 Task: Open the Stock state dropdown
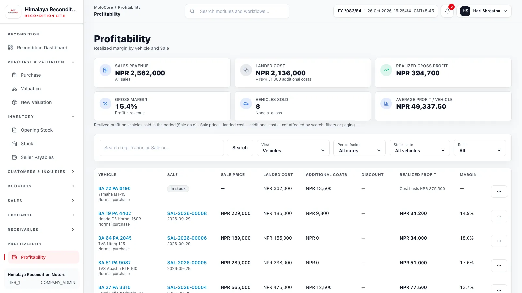[x=420, y=148]
